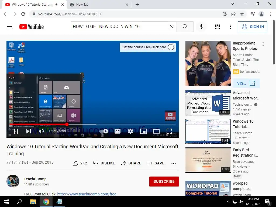
Task: Open Inappropriate Sports Photos ad title
Action: click(245, 46)
